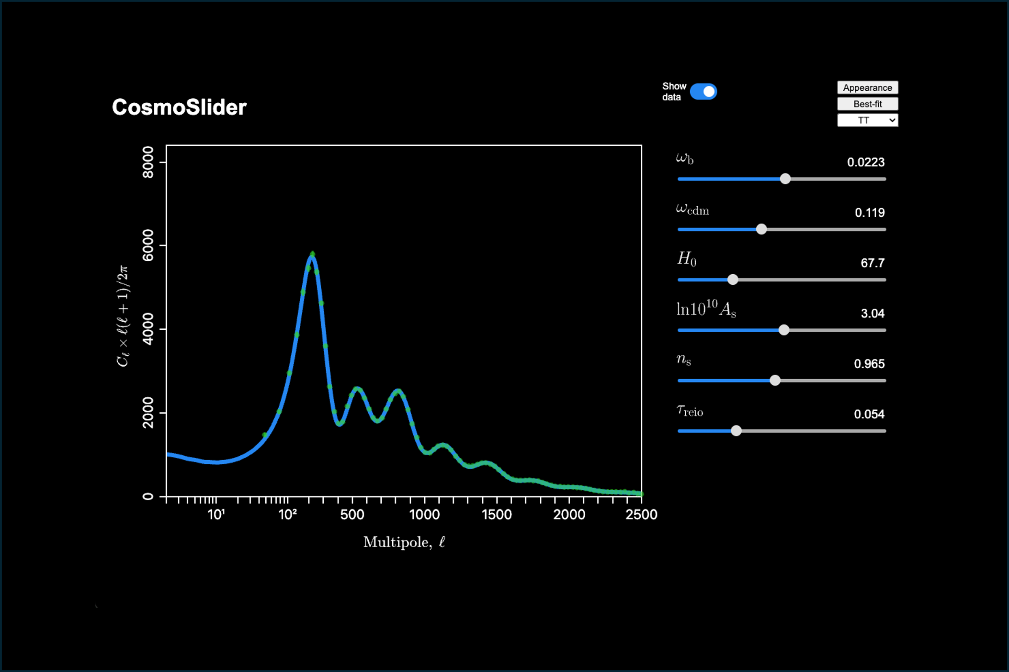Click the ωb slider handle
This screenshot has height=672, width=1009.
[785, 179]
